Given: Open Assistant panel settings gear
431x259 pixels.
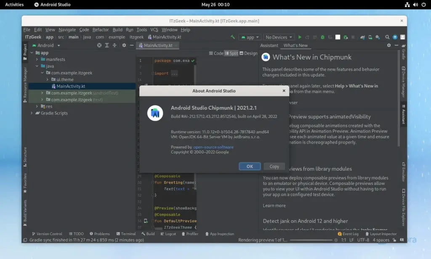Looking at the screenshot, I should [388, 45].
